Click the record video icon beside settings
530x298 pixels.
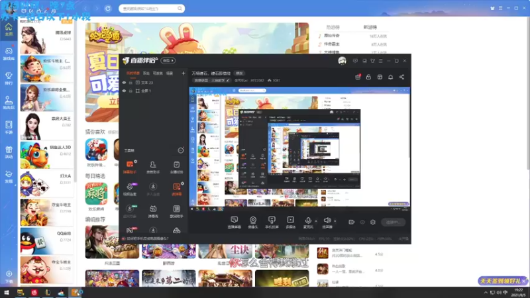(352, 222)
